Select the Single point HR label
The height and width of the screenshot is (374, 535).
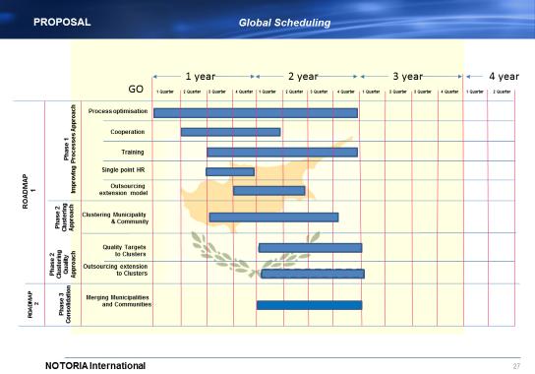(123, 169)
